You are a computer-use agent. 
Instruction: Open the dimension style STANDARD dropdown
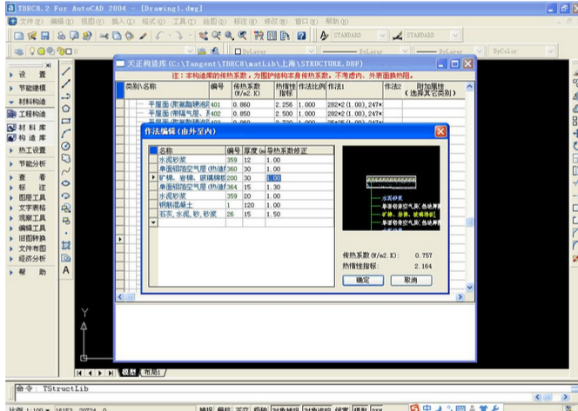coord(455,36)
